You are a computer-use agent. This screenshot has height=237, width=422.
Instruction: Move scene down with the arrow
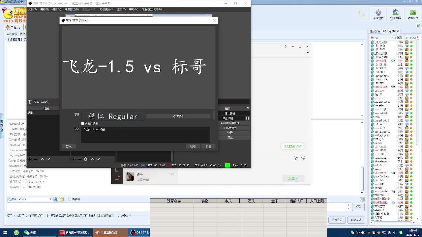point(48,159)
